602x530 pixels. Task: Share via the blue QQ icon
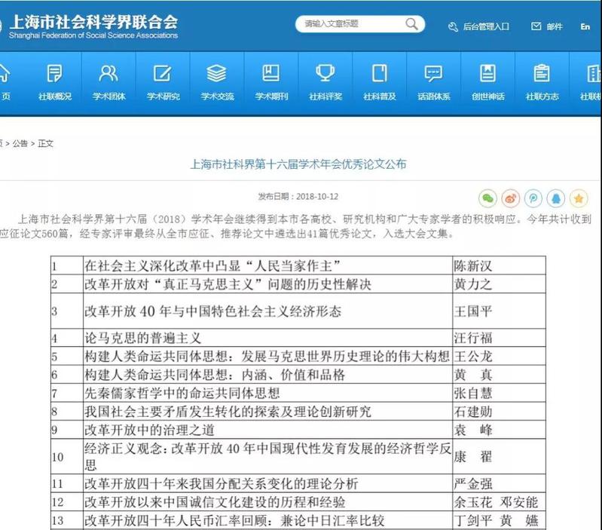coord(556,198)
